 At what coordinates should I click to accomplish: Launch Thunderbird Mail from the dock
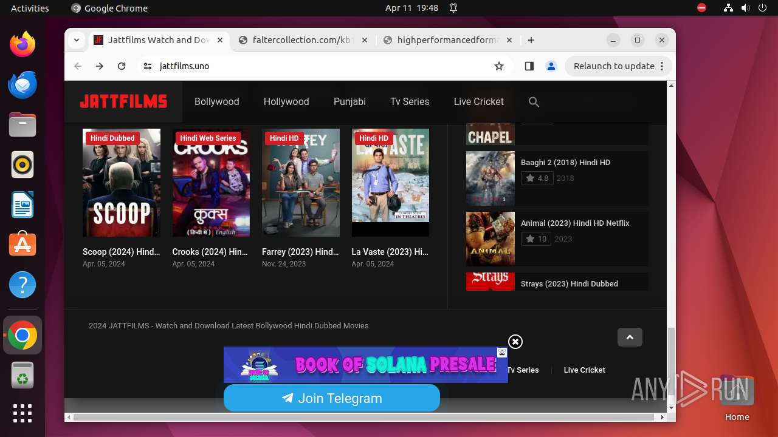pos(22,84)
